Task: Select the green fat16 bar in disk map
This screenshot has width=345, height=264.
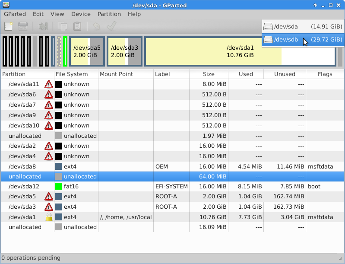Action: (65, 51)
